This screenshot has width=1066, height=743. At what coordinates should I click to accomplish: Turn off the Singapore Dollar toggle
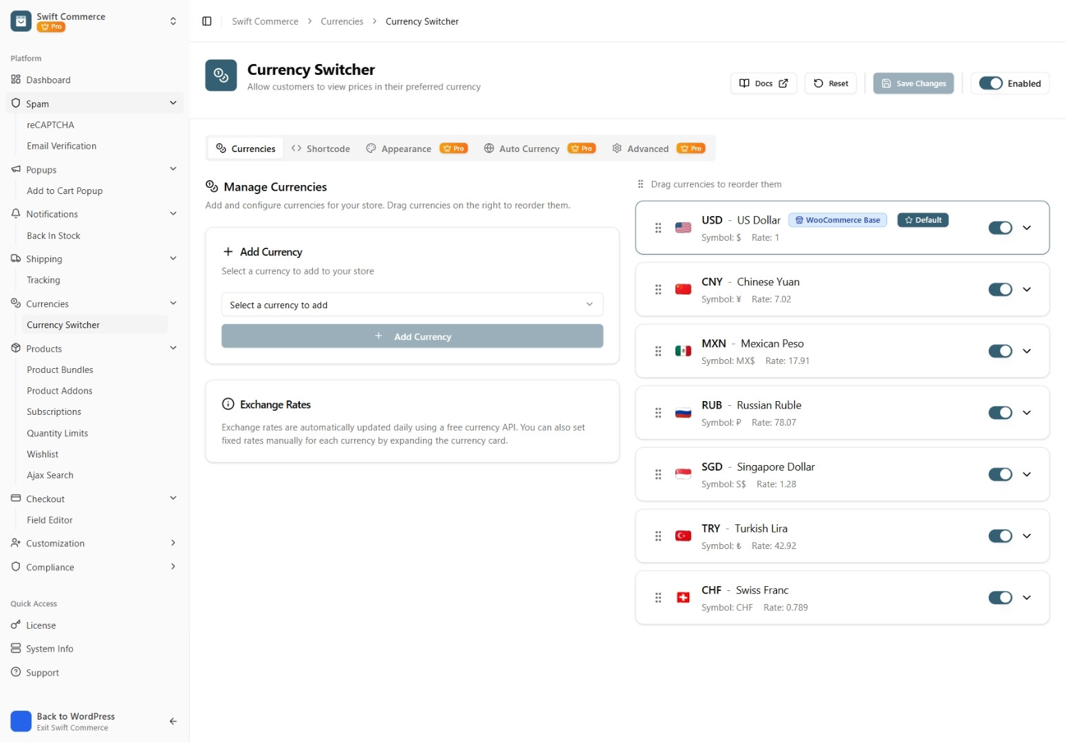[x=999, y=475]
